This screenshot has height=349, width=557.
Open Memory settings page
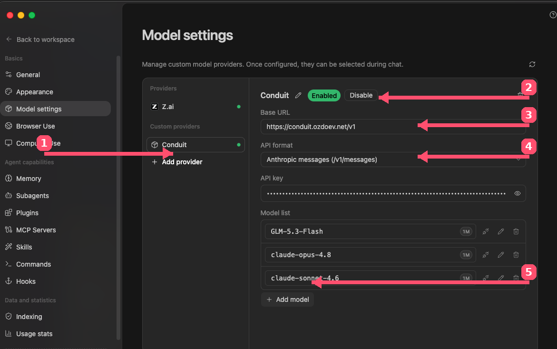tap(56, 179)
